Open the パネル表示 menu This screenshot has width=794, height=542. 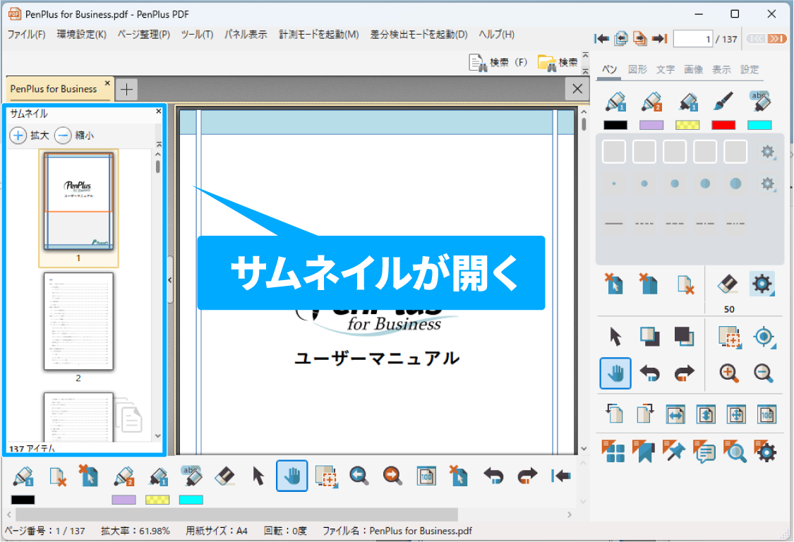[246, 35]
